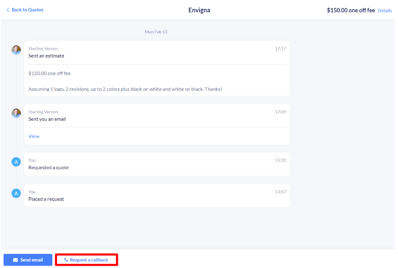This screenshot has width=398, height=268.
Task: Click your avatar next to Requested a quote
Action: point(16,162)
